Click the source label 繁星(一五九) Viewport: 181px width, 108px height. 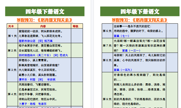point(123,70)
